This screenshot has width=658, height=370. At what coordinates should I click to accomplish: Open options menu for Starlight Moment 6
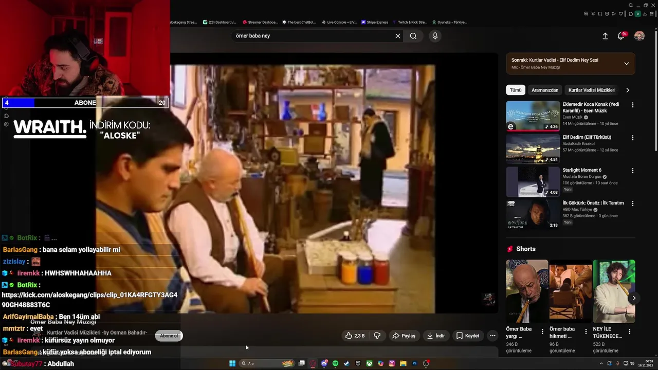633,171
